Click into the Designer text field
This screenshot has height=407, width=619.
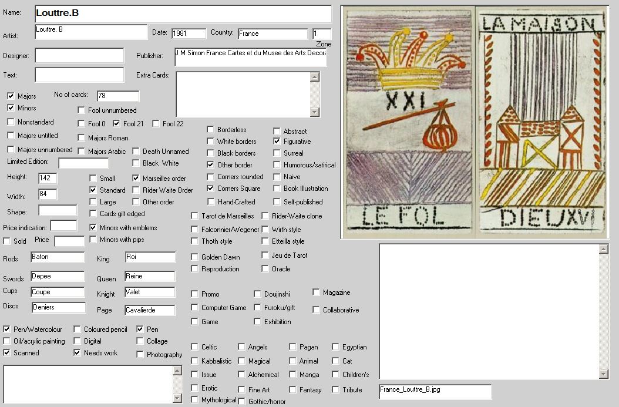tap(79, 56)
